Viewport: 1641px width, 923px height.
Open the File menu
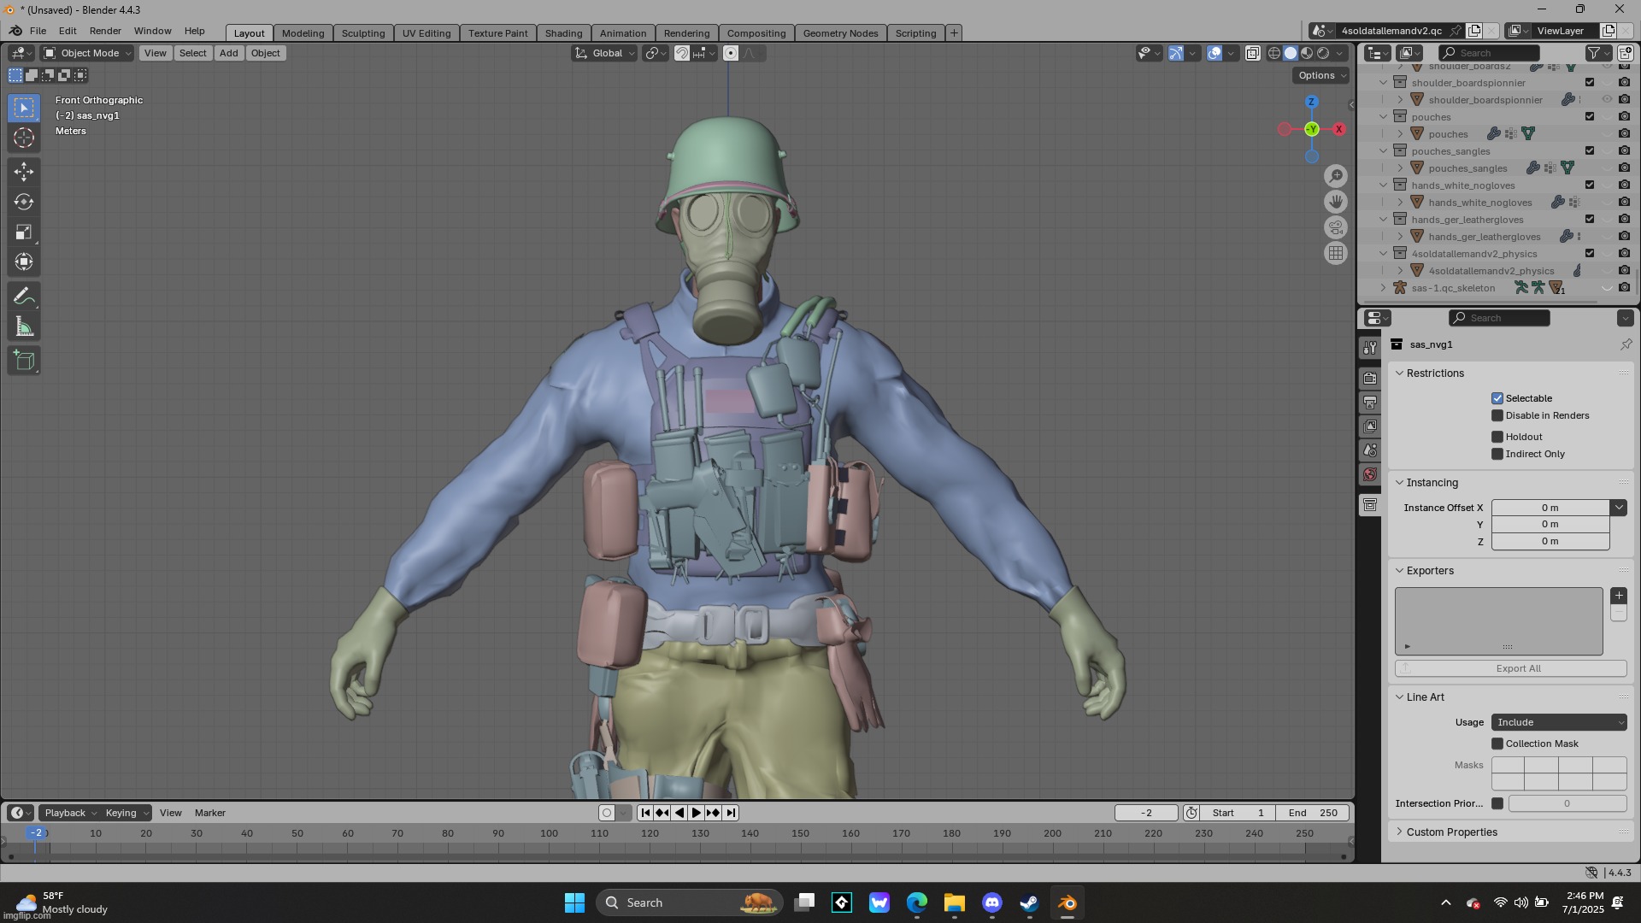pos(38,31)
